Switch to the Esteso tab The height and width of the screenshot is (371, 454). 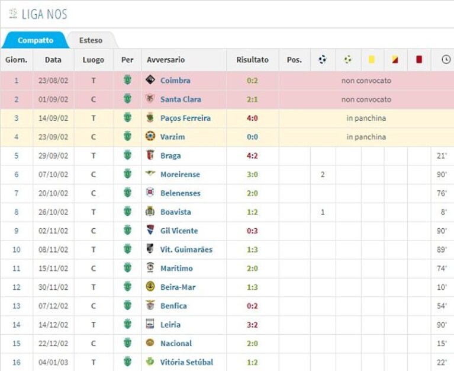(91, 40)
